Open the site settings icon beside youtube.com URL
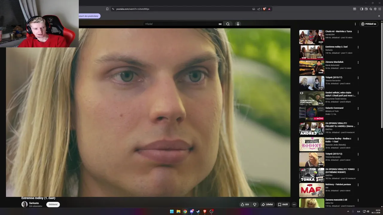383x215 pixels. point(113,9)
